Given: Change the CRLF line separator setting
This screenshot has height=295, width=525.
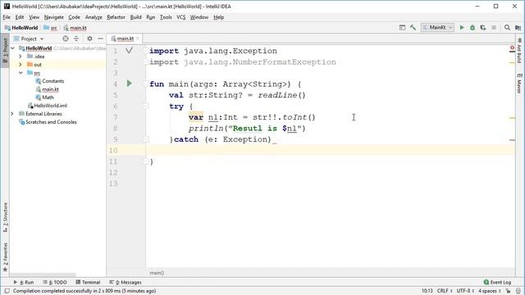Looking at the screenshot, I should click(445, 291).
